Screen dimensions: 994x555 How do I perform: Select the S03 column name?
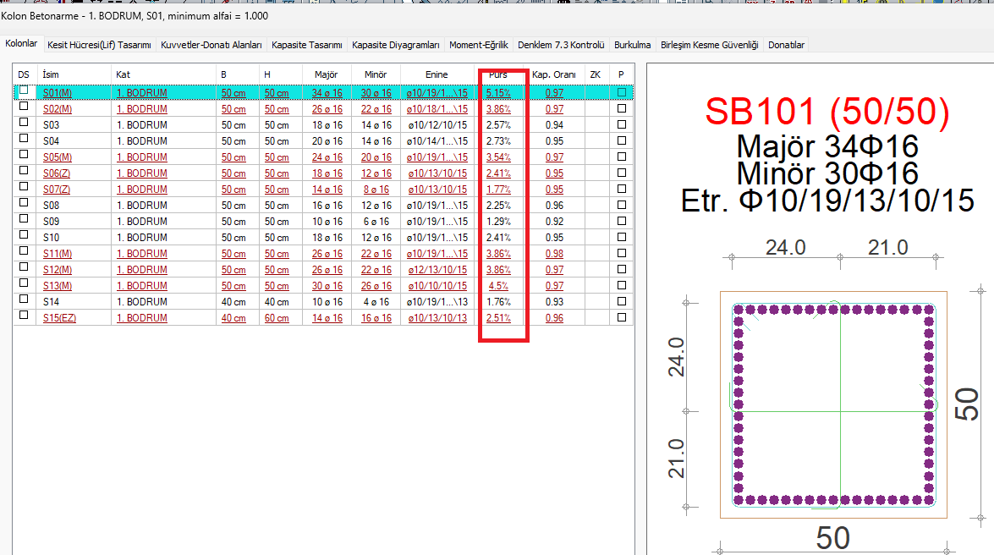51,125
